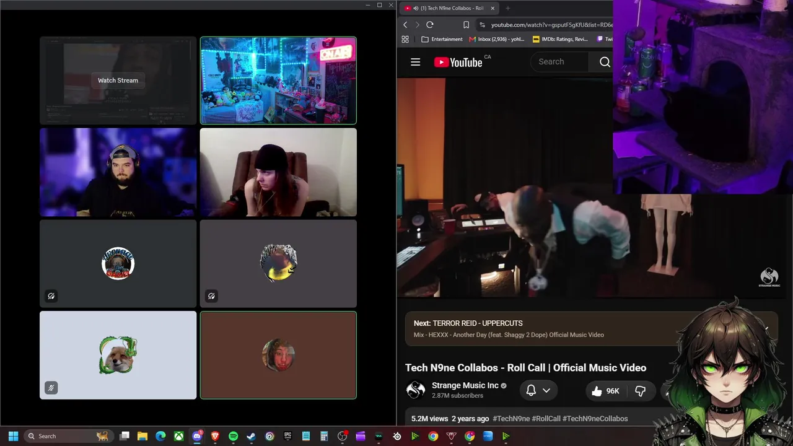Click the #TechN9neCollabos hashtag
793x446 pixels.
(x=595, y=419)
